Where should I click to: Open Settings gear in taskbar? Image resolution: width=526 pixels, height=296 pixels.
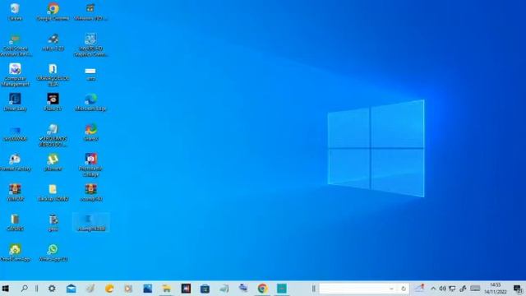52,289
